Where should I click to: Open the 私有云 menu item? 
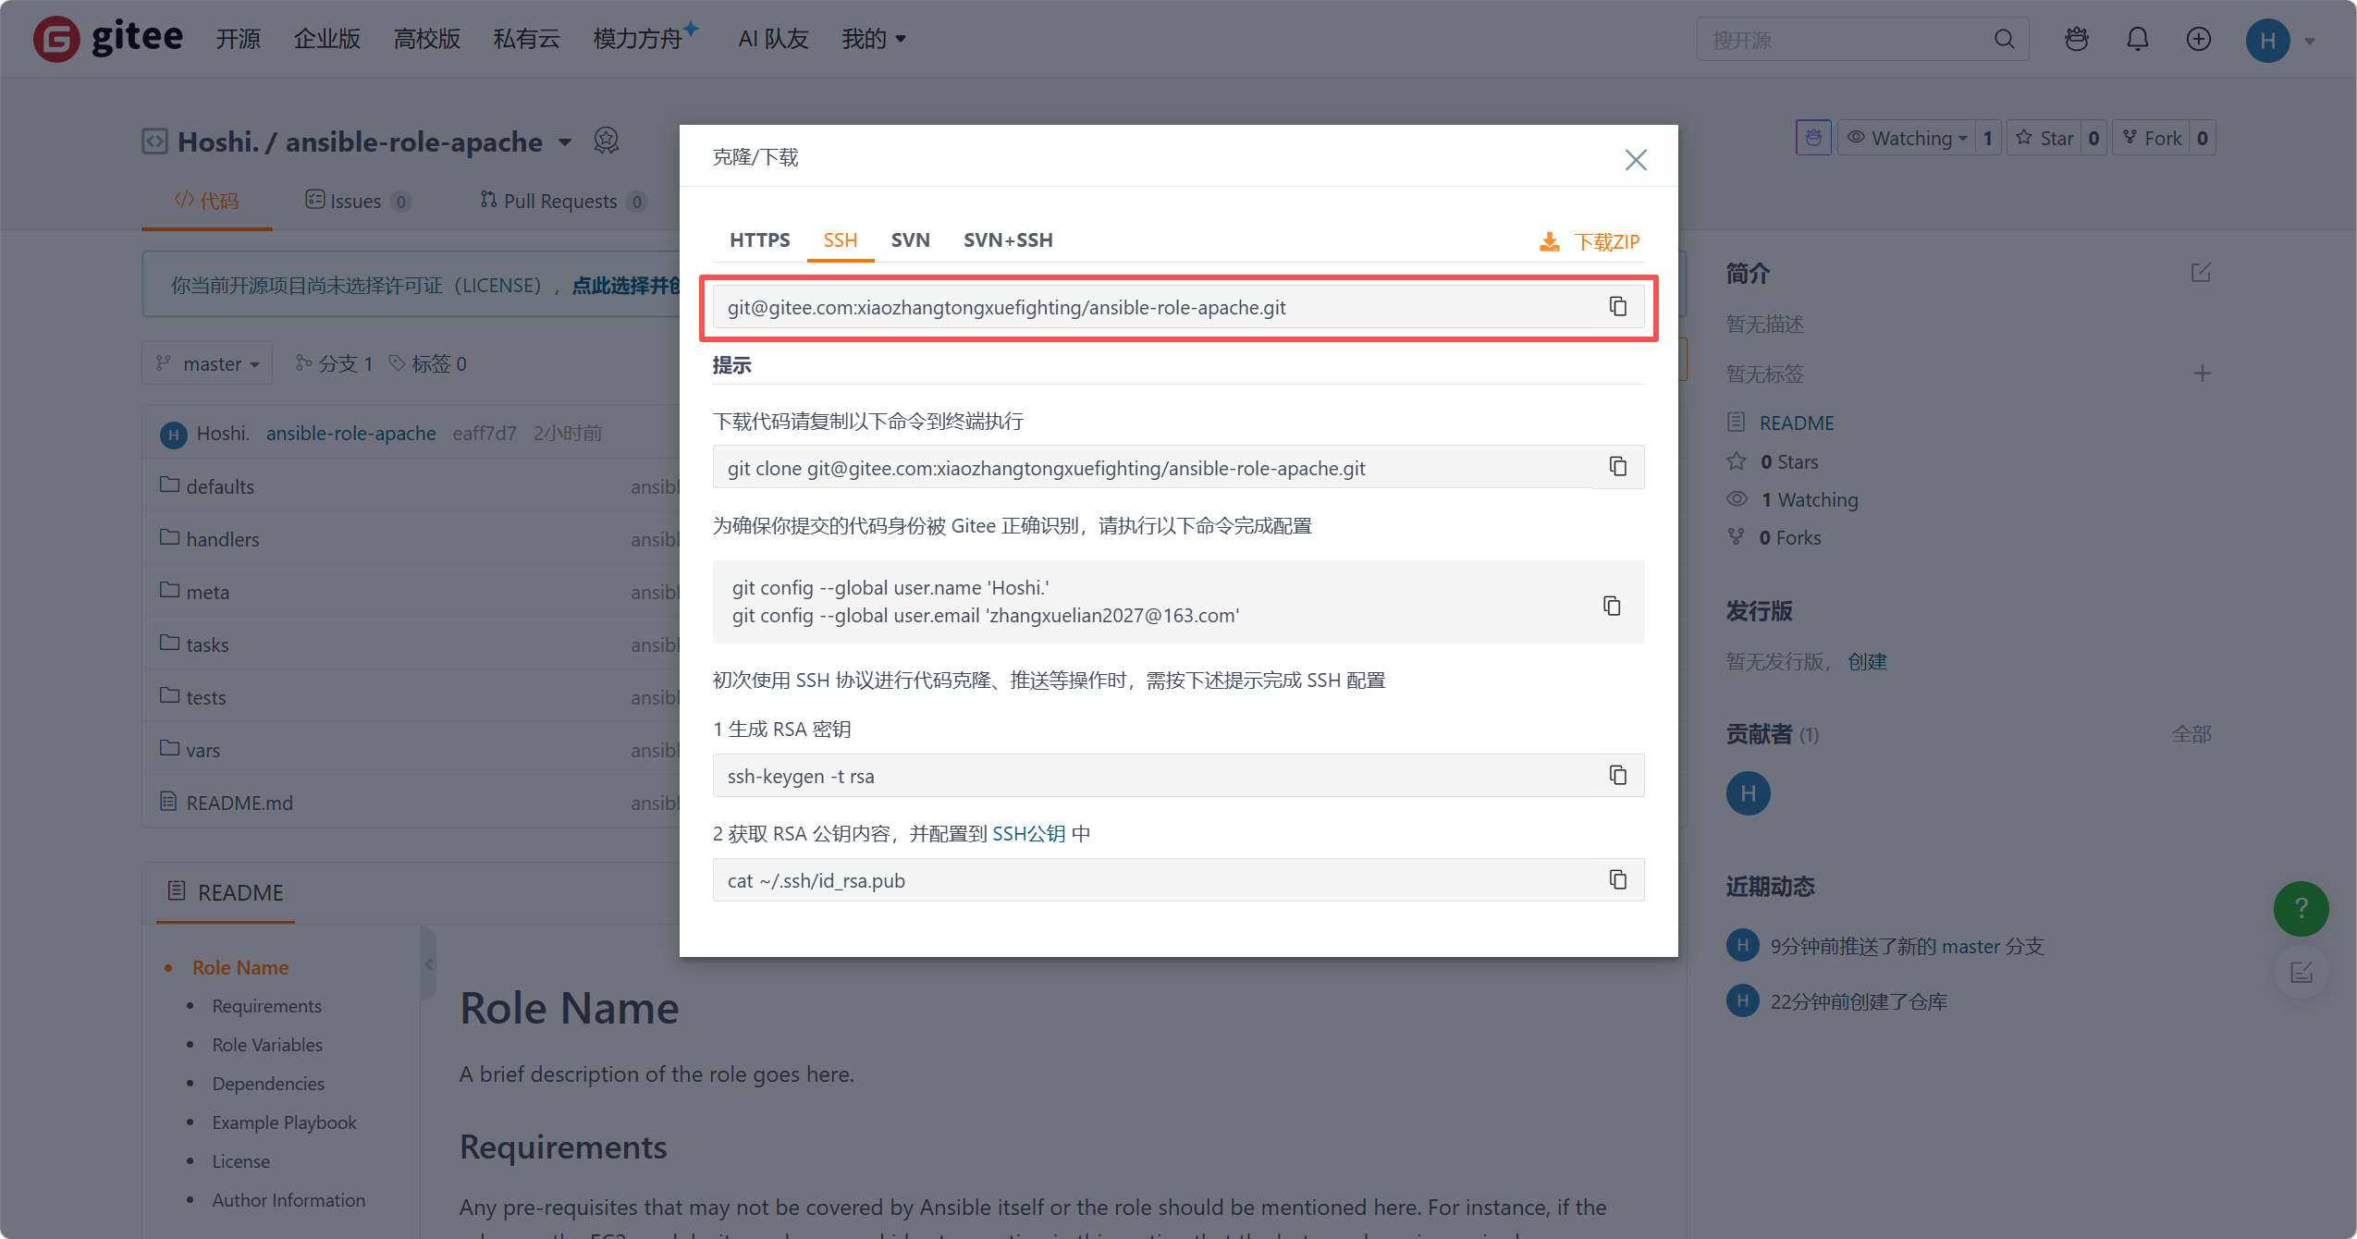[x=527, y=39]
